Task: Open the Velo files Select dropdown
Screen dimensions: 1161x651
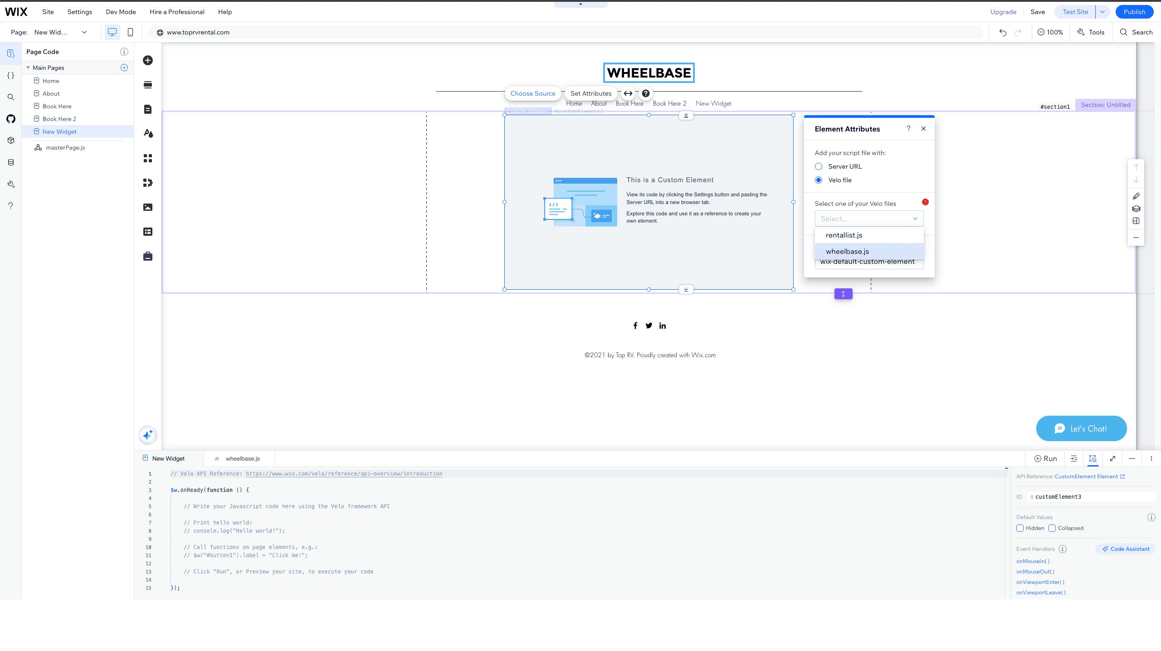Action: point(869,219)
